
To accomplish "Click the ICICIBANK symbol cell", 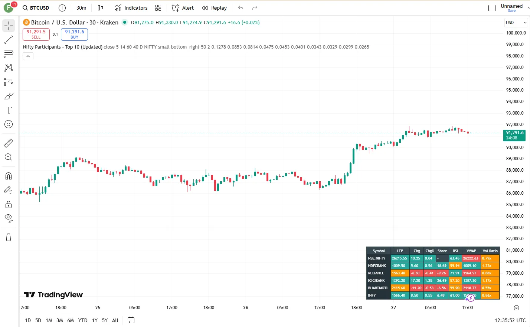I will 379,281.
